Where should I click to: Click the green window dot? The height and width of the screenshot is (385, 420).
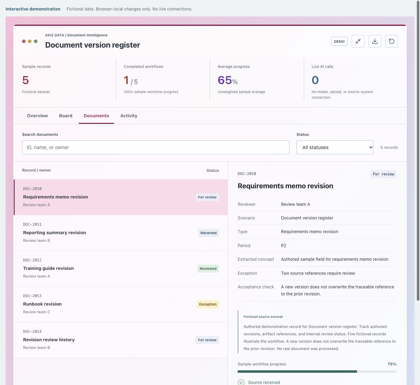point(36,41)
